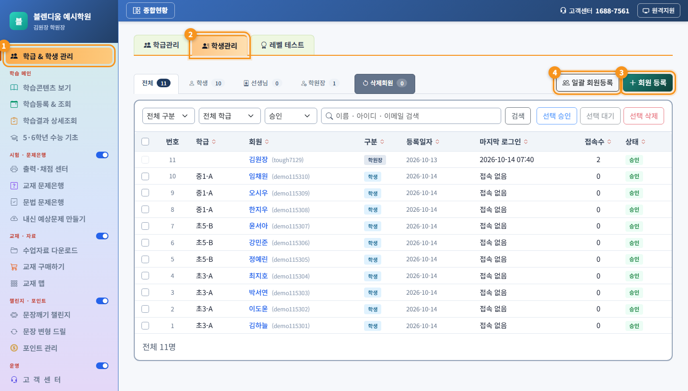Click the green 블 academy logo icon

tap(19, 21)
